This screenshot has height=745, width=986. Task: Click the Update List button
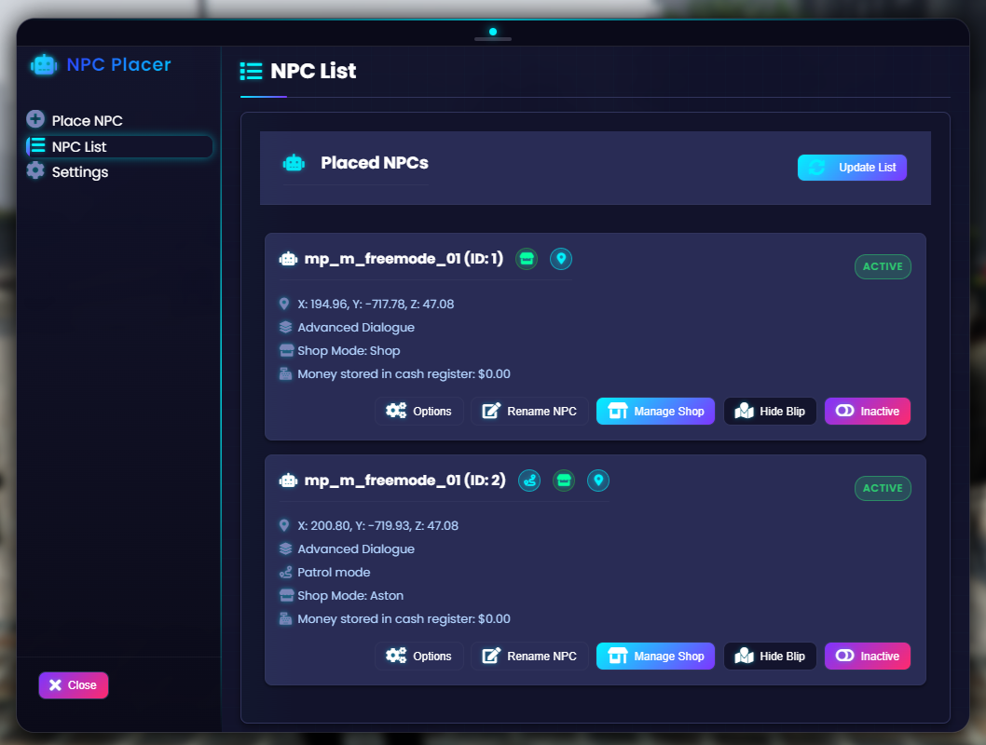coord(852,167)
